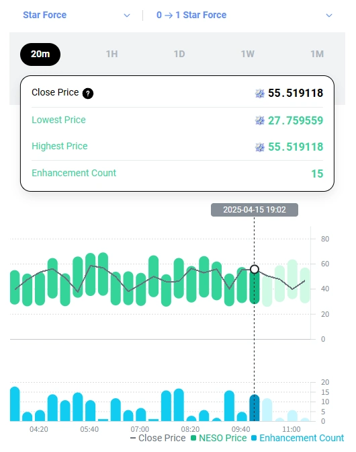
Task: Switch to the 1H interval tab
Action: (x=112, y=54)
